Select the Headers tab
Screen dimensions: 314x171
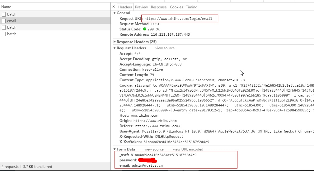(x=125, y=7)
